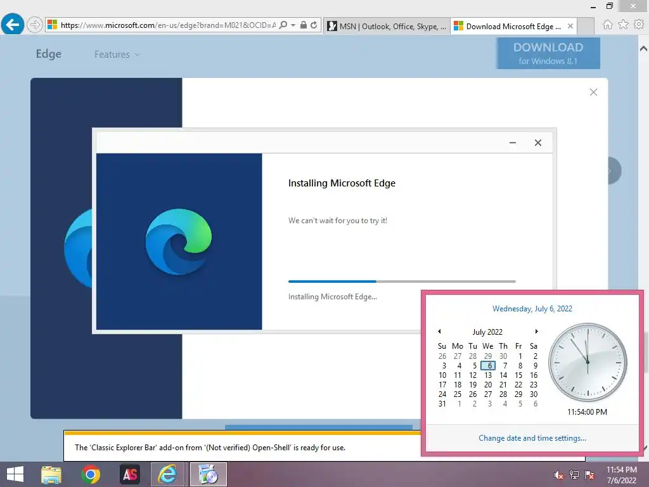
Task: Select July 31 in the calendar
Action: pos(442,404)
